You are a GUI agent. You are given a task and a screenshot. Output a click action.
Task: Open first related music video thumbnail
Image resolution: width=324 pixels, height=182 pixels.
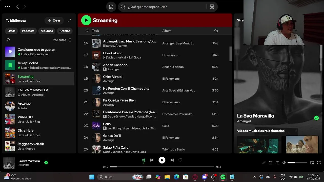click(x=258, y=145)
